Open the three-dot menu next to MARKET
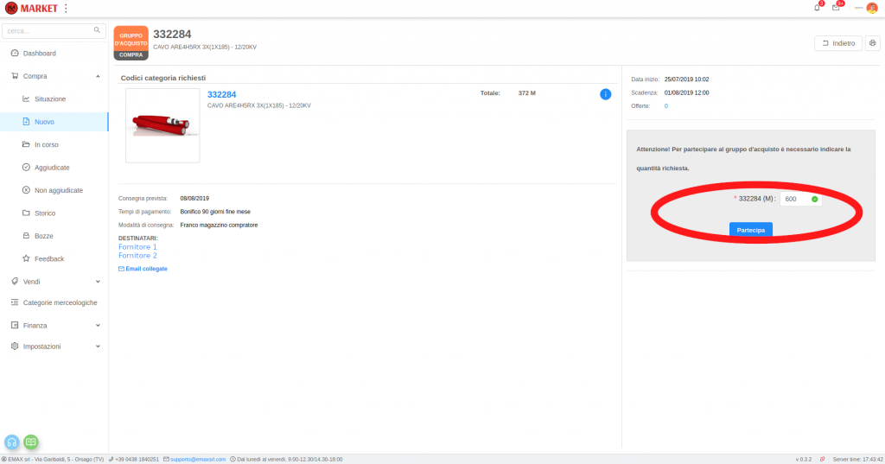Viewport: 885px width, 464px height. pos(67,8)
